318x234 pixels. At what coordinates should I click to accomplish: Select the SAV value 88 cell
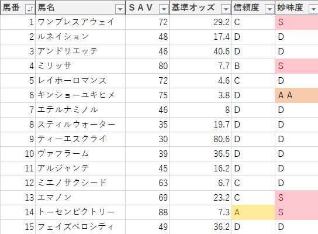pos(147,212)
